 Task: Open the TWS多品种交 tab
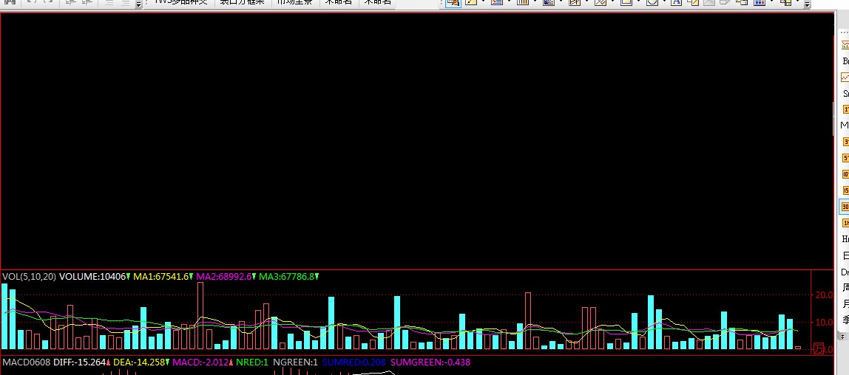pos(181,2)
